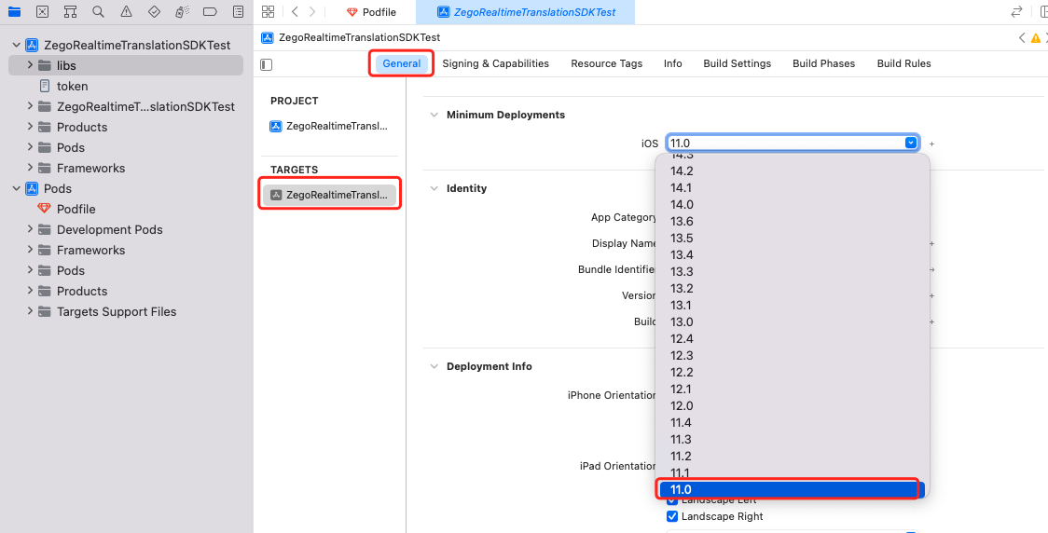This screenshot has width=1048, height=533.
Task: Open the Issue navigator warning triangle
Action: pyautogui.click(x=126, y=11)
